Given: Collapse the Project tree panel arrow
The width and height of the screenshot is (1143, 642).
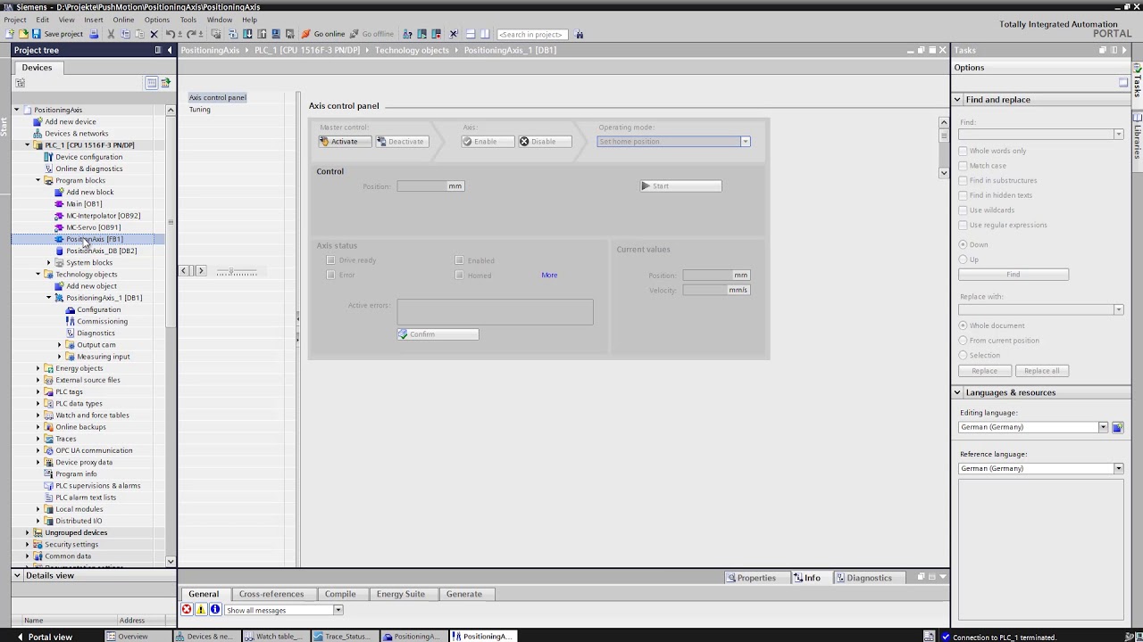Looking at the screenshot, I should pos(170,50).
